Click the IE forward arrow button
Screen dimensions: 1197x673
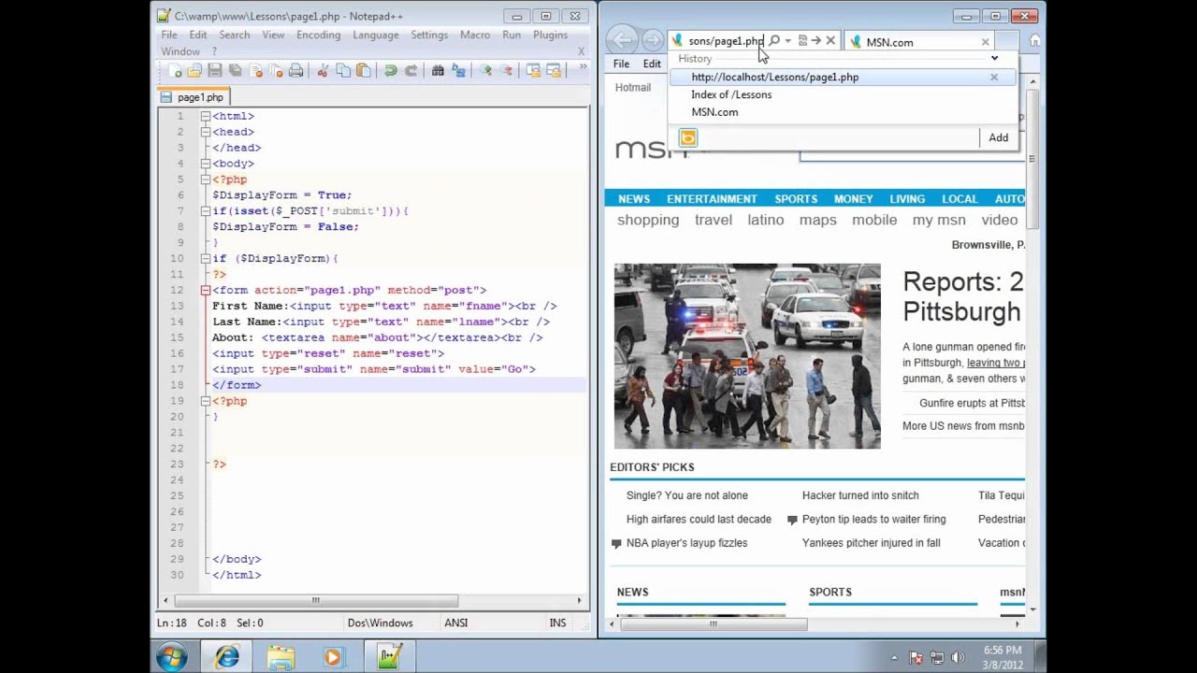pyautogui.click(x=653, y=40)
